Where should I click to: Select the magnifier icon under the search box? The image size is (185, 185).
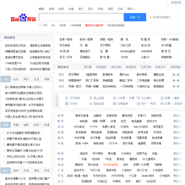(x=40, y=25)
